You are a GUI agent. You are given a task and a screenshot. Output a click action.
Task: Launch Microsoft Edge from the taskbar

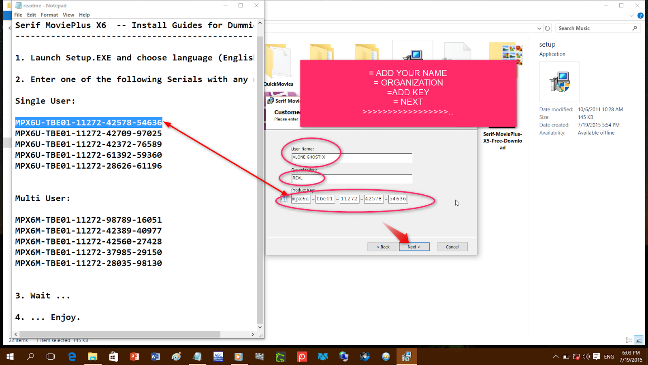[x=72, y=356]
